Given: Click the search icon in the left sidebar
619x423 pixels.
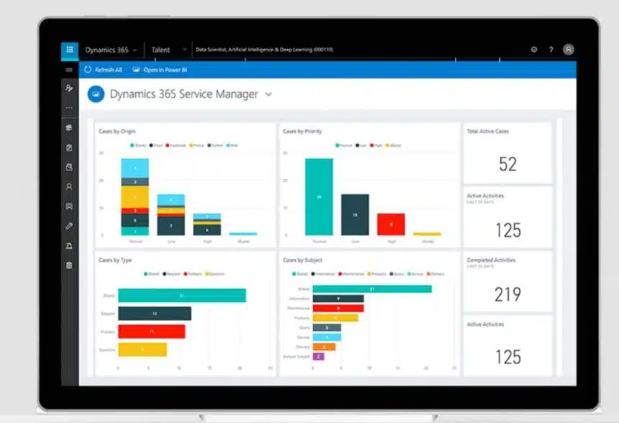Looking at the screenshot, I should [68, 88].
